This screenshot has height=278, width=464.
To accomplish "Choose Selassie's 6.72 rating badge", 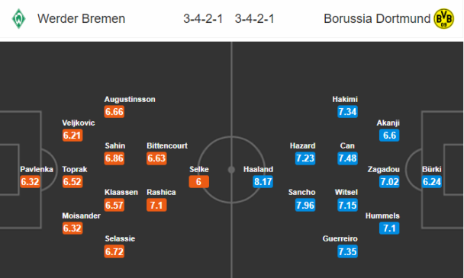I will pyautogui.click(x=114, y=251).
